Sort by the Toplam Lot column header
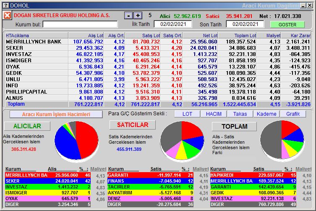Image resolution: width=316 pixels, height=211 pixels. [237, 36]
